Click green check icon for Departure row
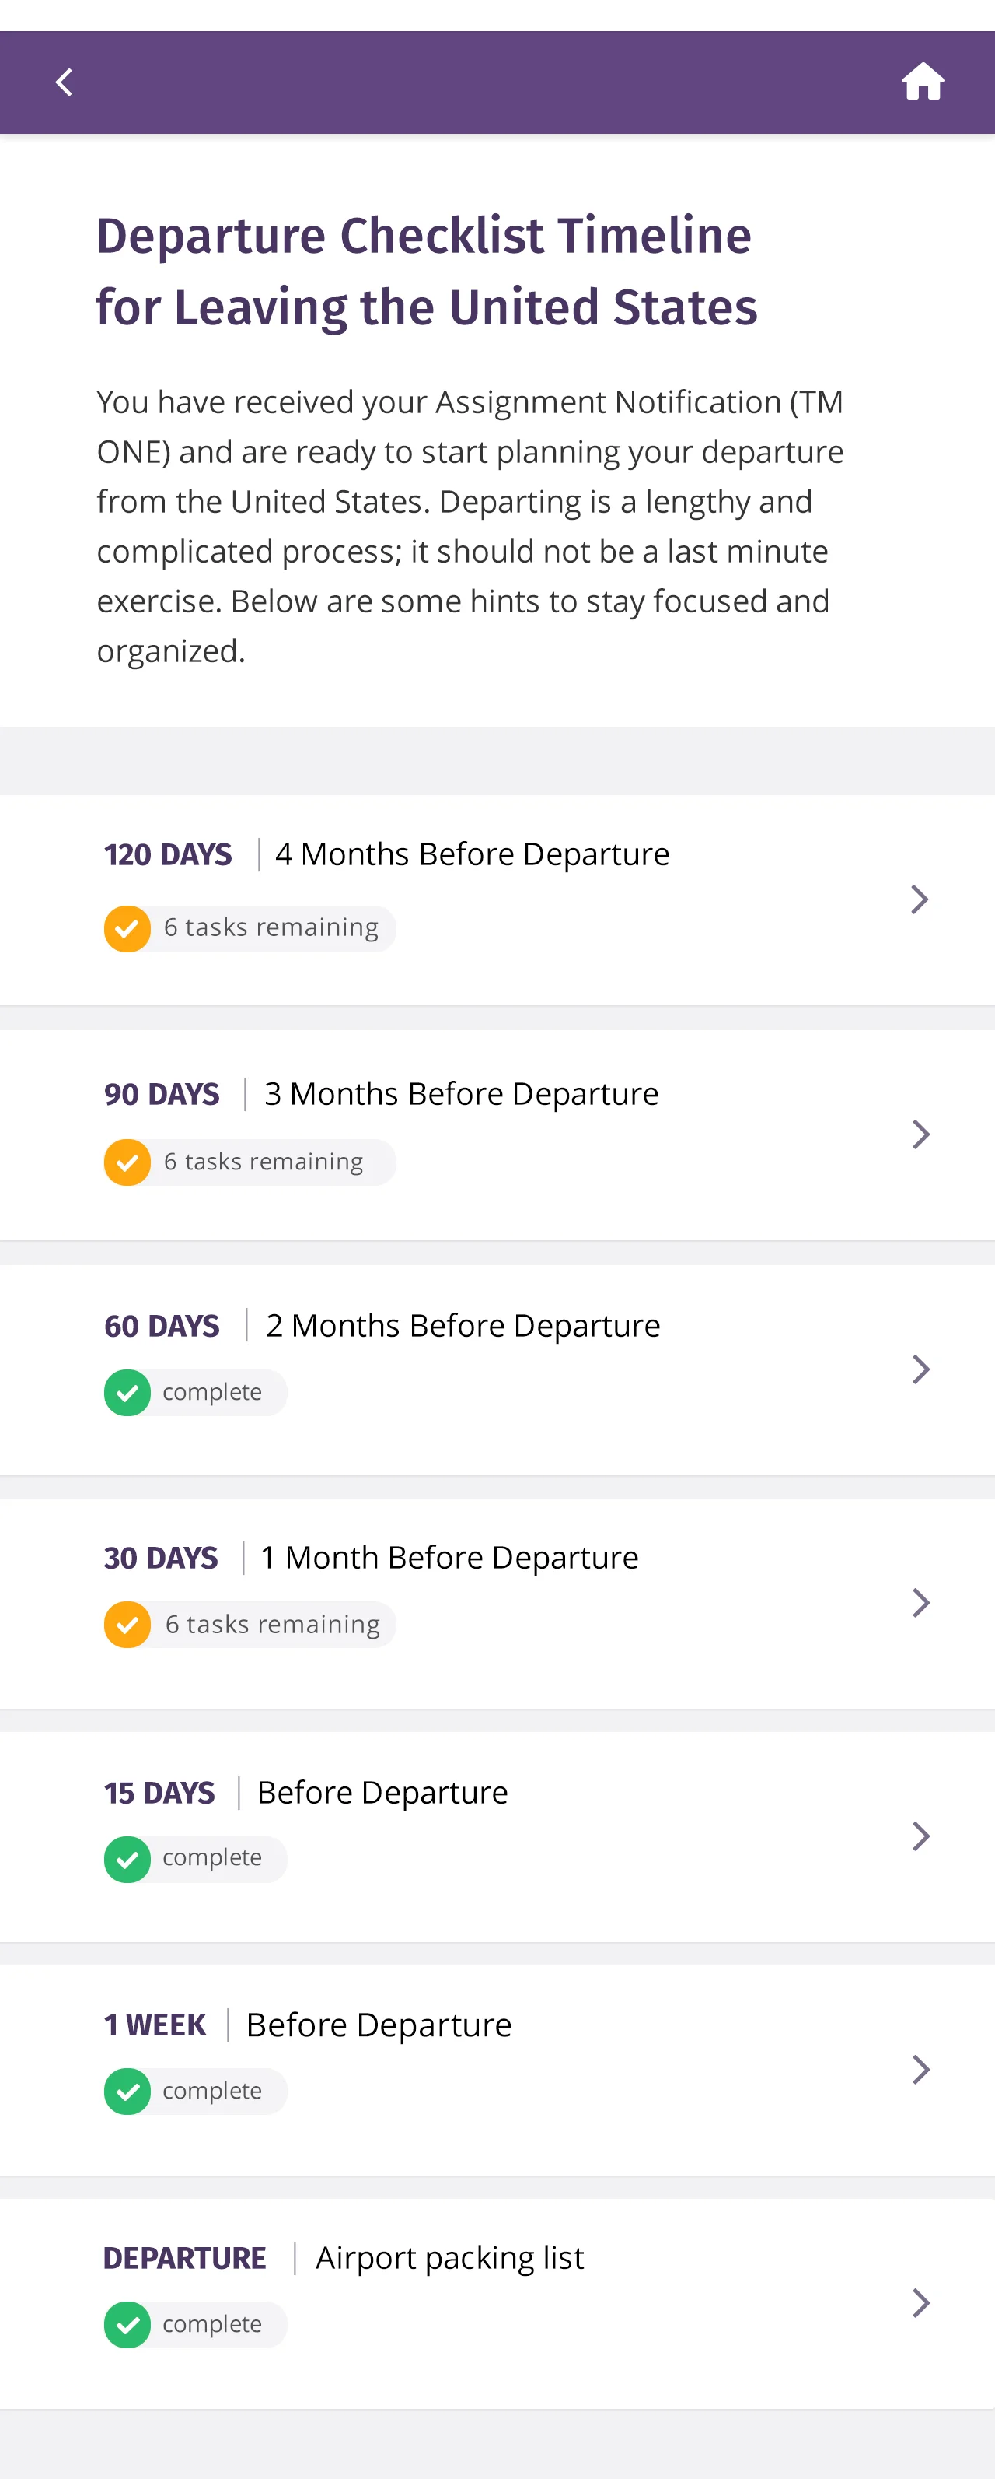Viewport: 995px width, 2479px height. coord(127,2325)
